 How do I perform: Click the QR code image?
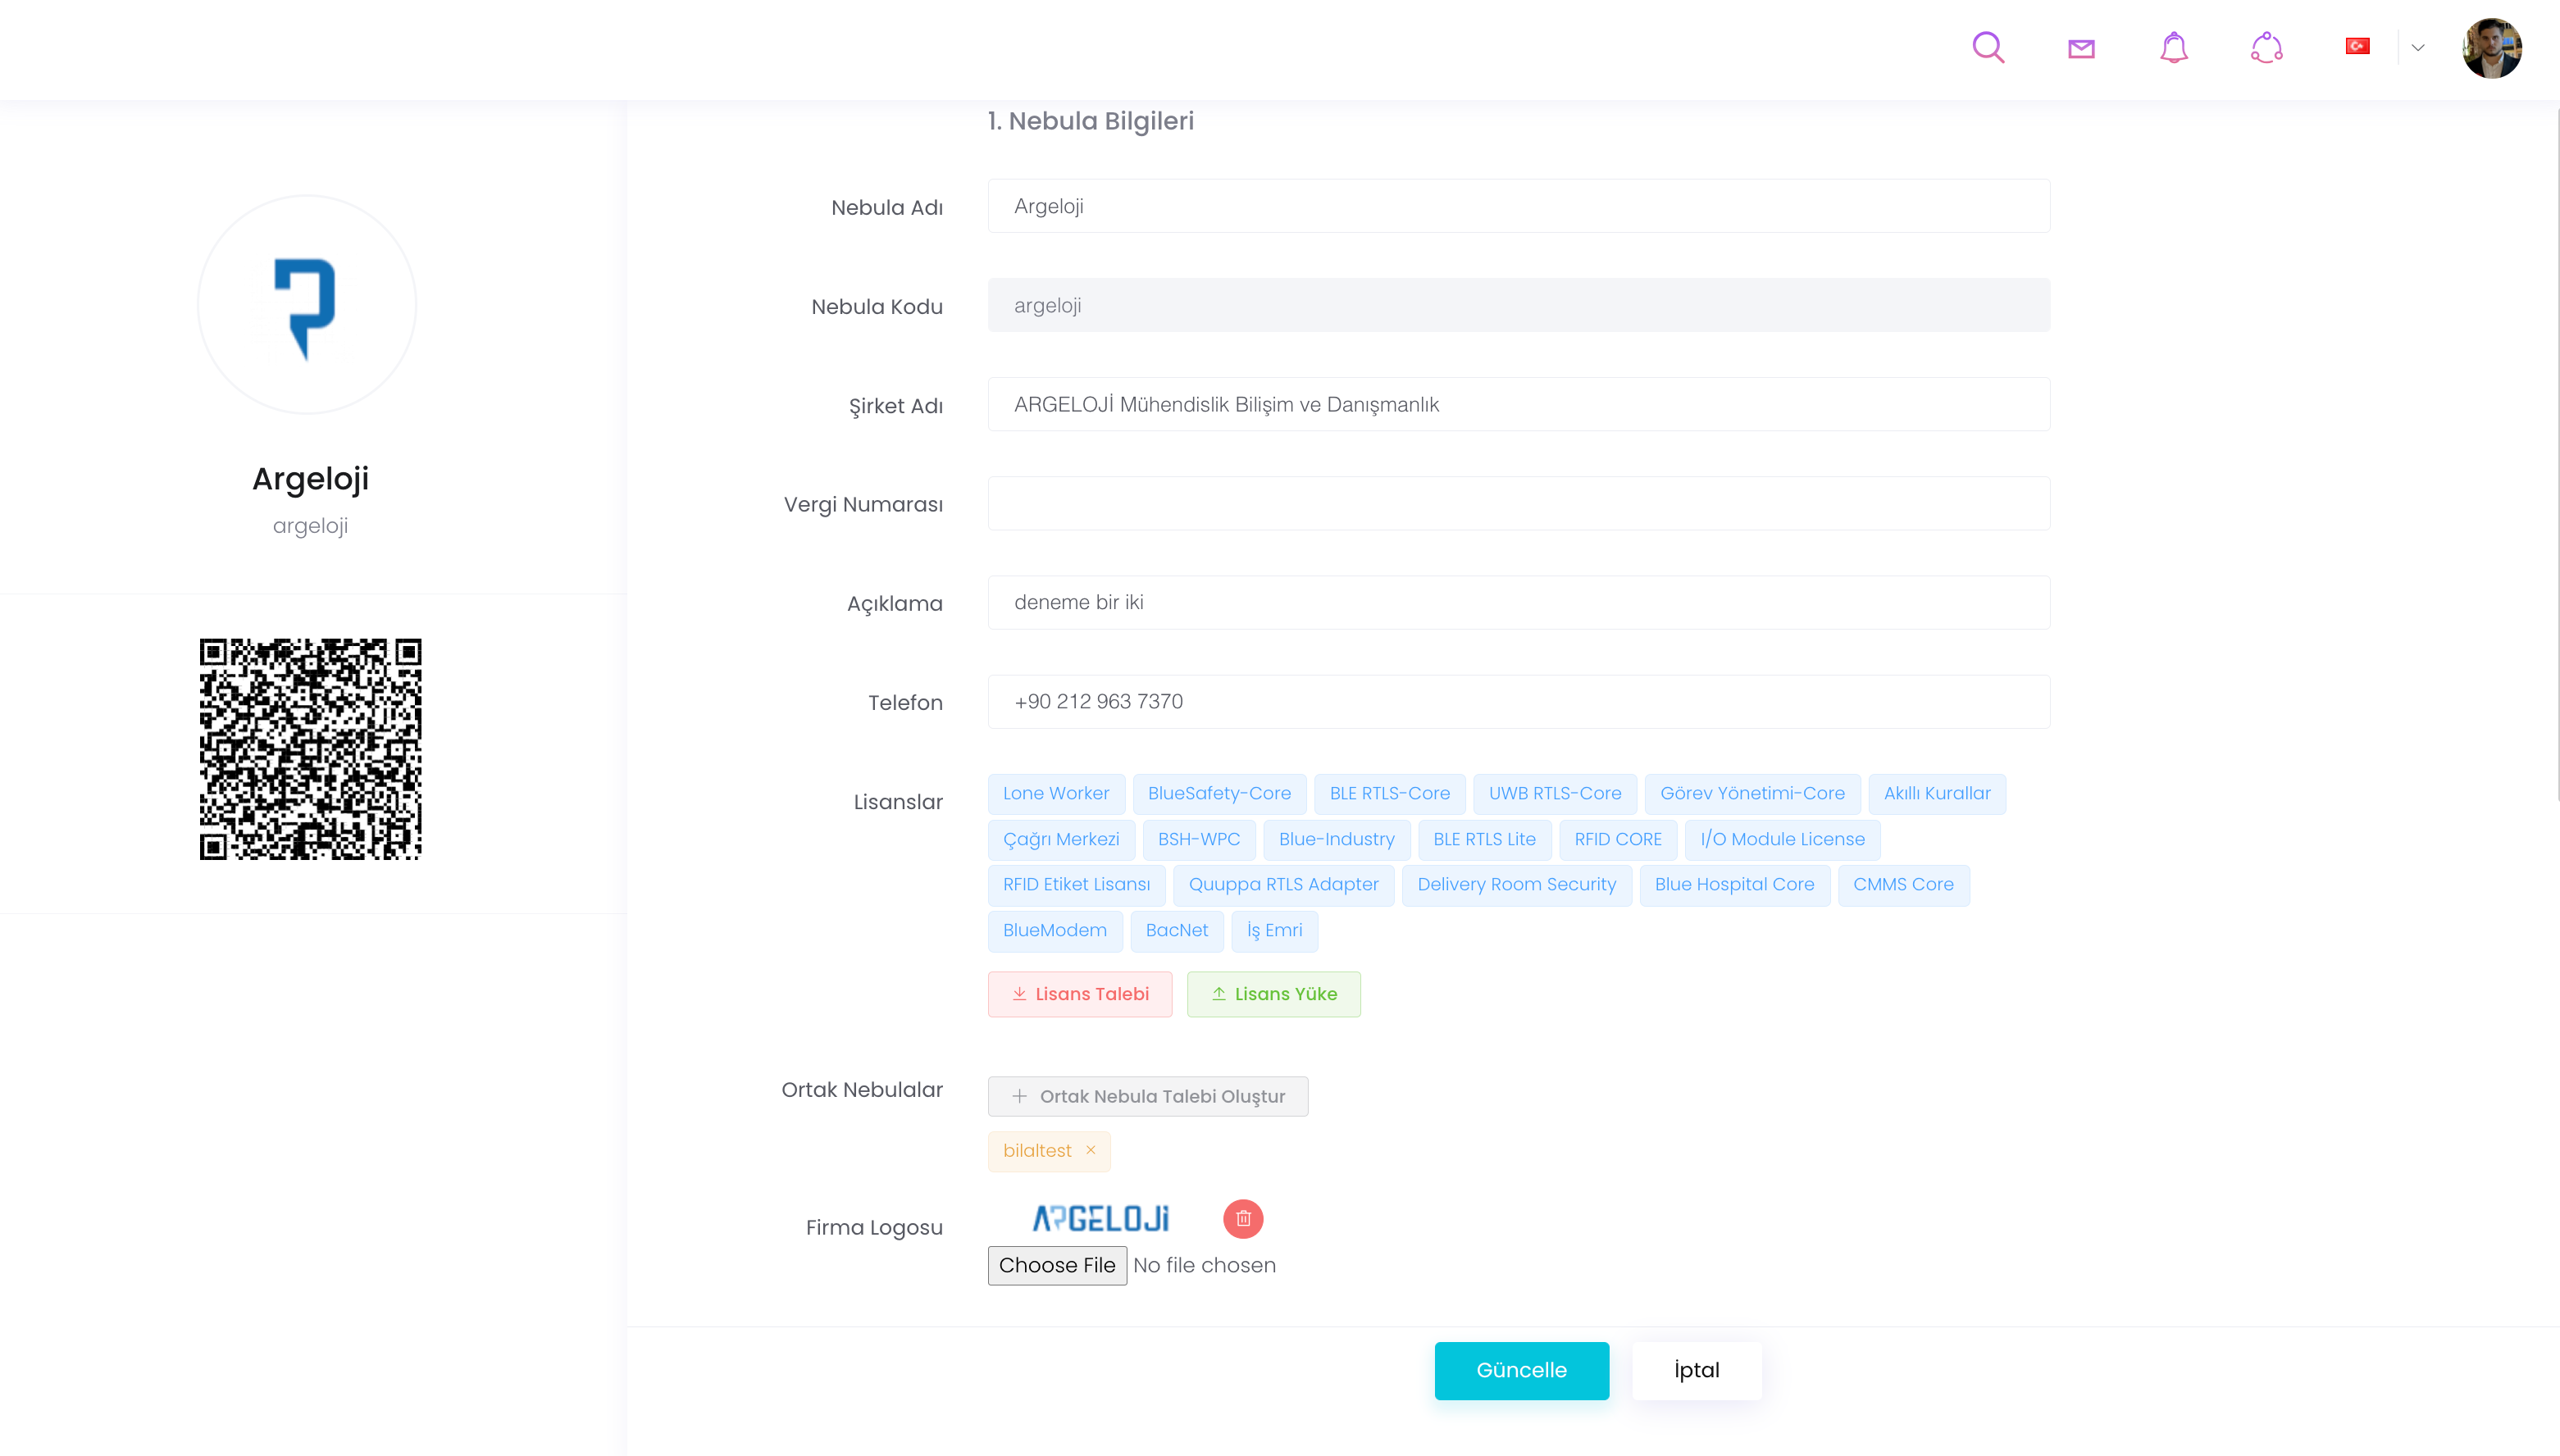(x=310, y=749)
